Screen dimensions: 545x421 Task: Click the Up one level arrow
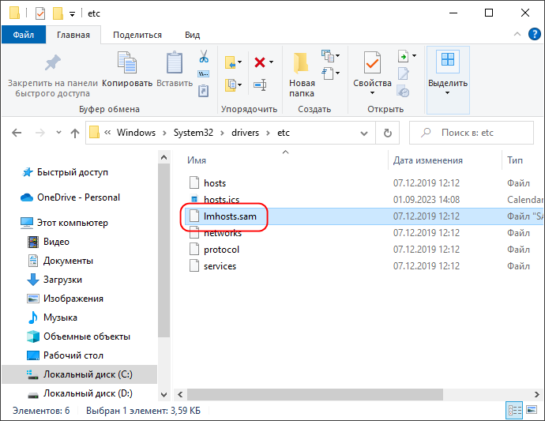click(75, 133)
